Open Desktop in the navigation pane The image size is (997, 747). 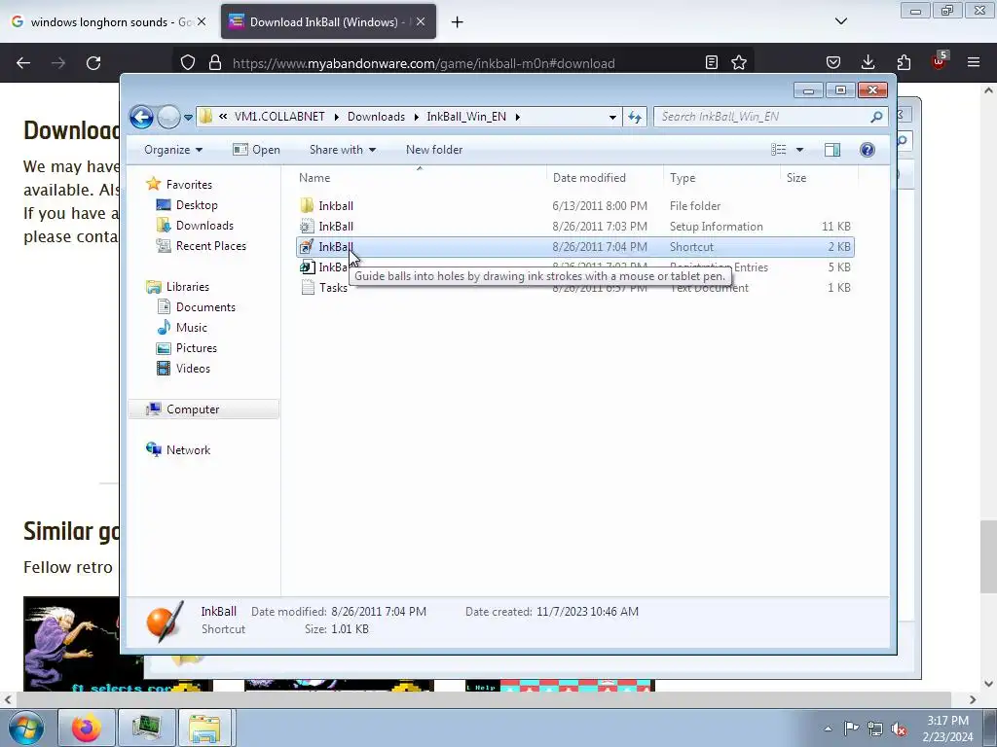coord(197,205)
